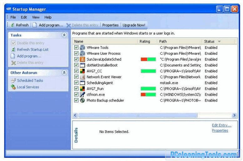Click the Add program page icon in toolbar
This screenshot has height=161, width=243.
pos(35,25)
